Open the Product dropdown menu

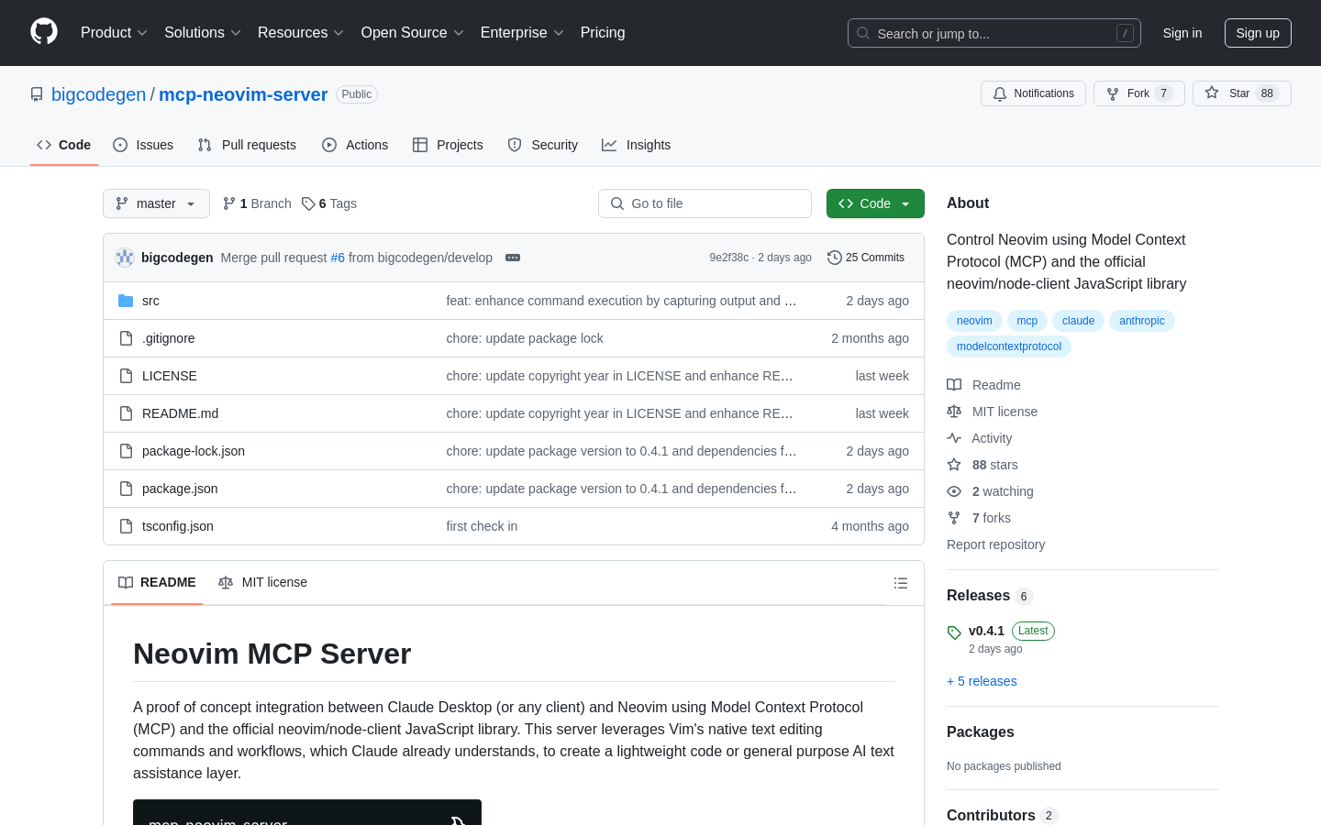[114, 33]
